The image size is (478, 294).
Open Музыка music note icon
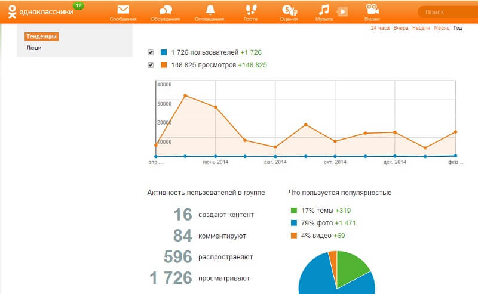click(324, 10)
